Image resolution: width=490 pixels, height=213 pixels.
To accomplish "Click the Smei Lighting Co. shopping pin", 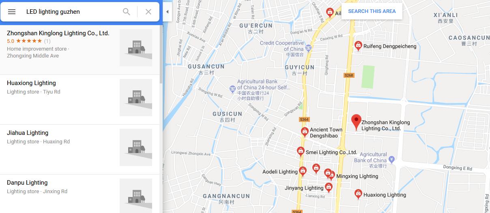I will pyautogui.click(x=301, y=151).
